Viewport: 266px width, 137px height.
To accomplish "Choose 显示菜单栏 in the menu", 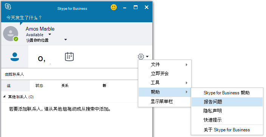I will 165,102.
